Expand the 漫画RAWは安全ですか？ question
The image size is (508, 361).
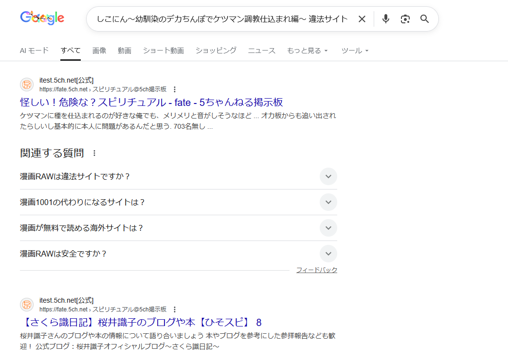328,253
